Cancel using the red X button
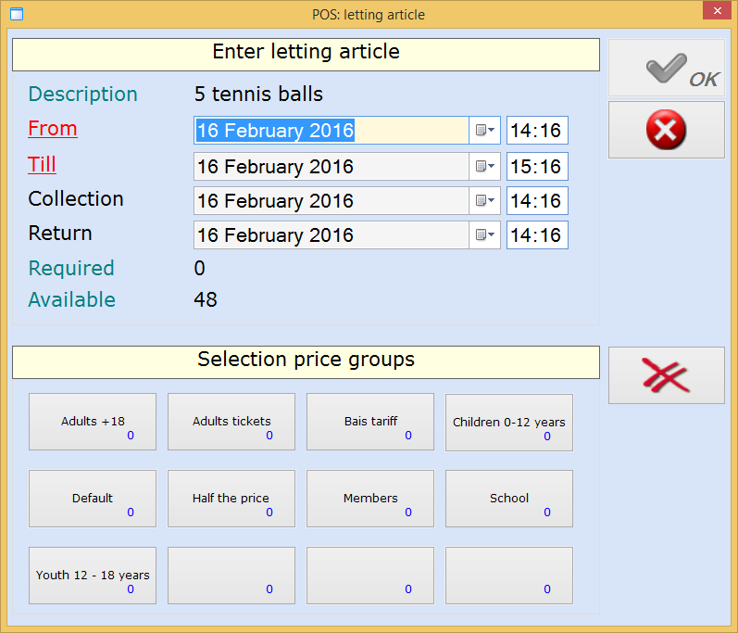The image size is (738, 633). point(666,130)
